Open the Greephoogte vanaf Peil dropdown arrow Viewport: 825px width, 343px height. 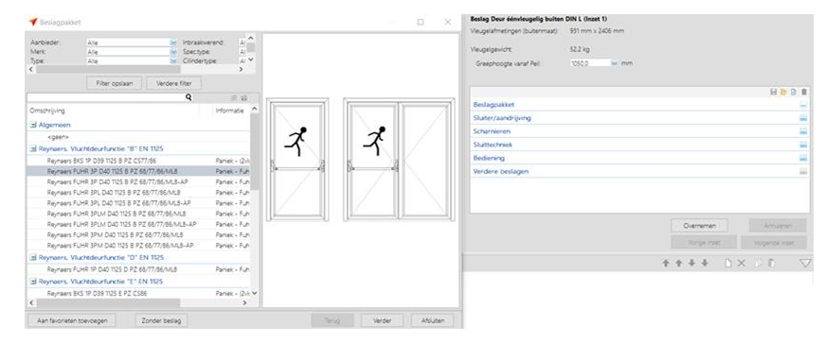coord(614,63)
